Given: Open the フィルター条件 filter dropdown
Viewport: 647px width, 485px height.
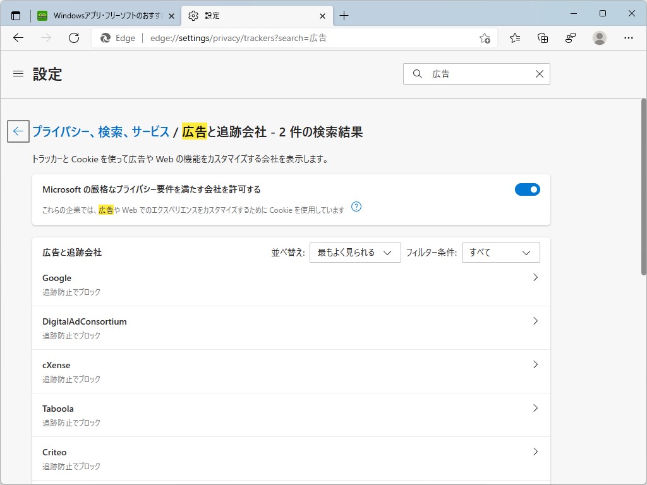Looking at the screenshot, I should [x=500, y=252].
